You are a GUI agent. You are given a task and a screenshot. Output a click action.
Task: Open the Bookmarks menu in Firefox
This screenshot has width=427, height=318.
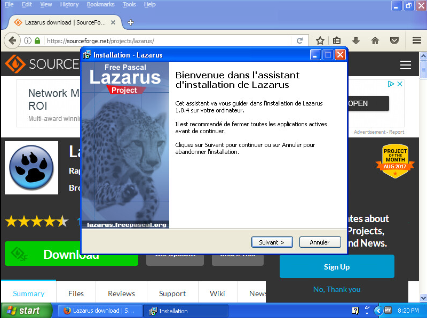(100, 4)
